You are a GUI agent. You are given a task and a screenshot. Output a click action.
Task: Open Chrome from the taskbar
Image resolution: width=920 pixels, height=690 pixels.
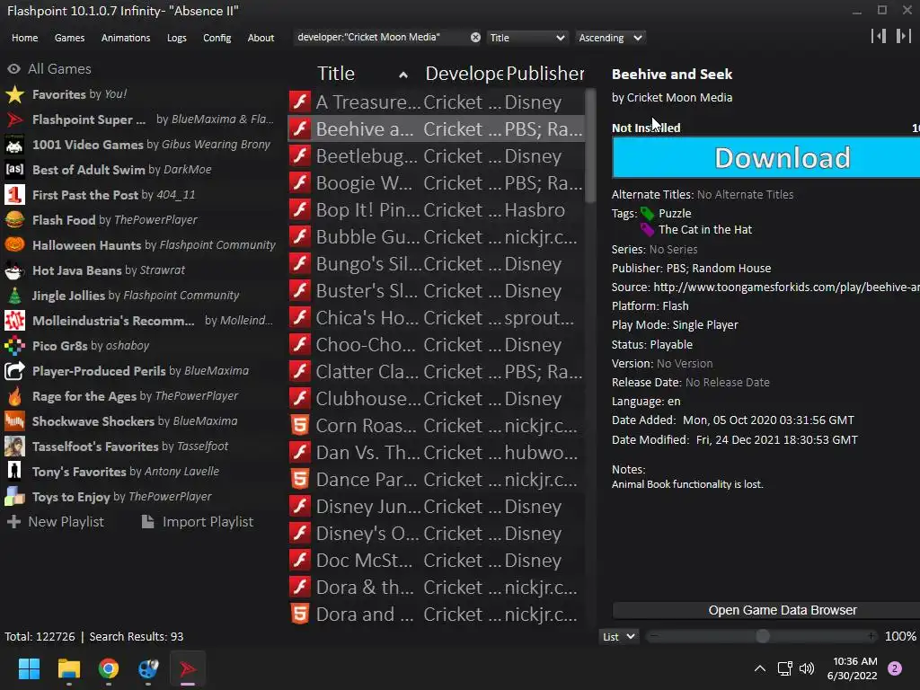(109, 668)
